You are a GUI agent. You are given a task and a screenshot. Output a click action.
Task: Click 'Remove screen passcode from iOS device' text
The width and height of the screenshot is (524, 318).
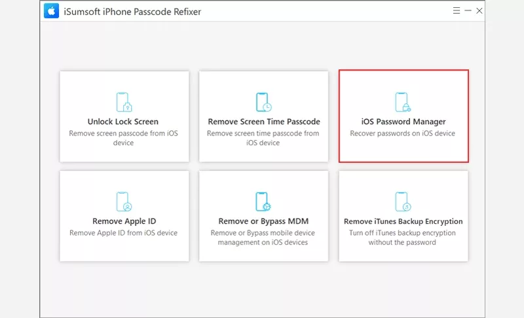coord(123,138)
